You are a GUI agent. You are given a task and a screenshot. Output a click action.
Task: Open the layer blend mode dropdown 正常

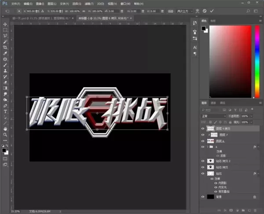(213, 116)
